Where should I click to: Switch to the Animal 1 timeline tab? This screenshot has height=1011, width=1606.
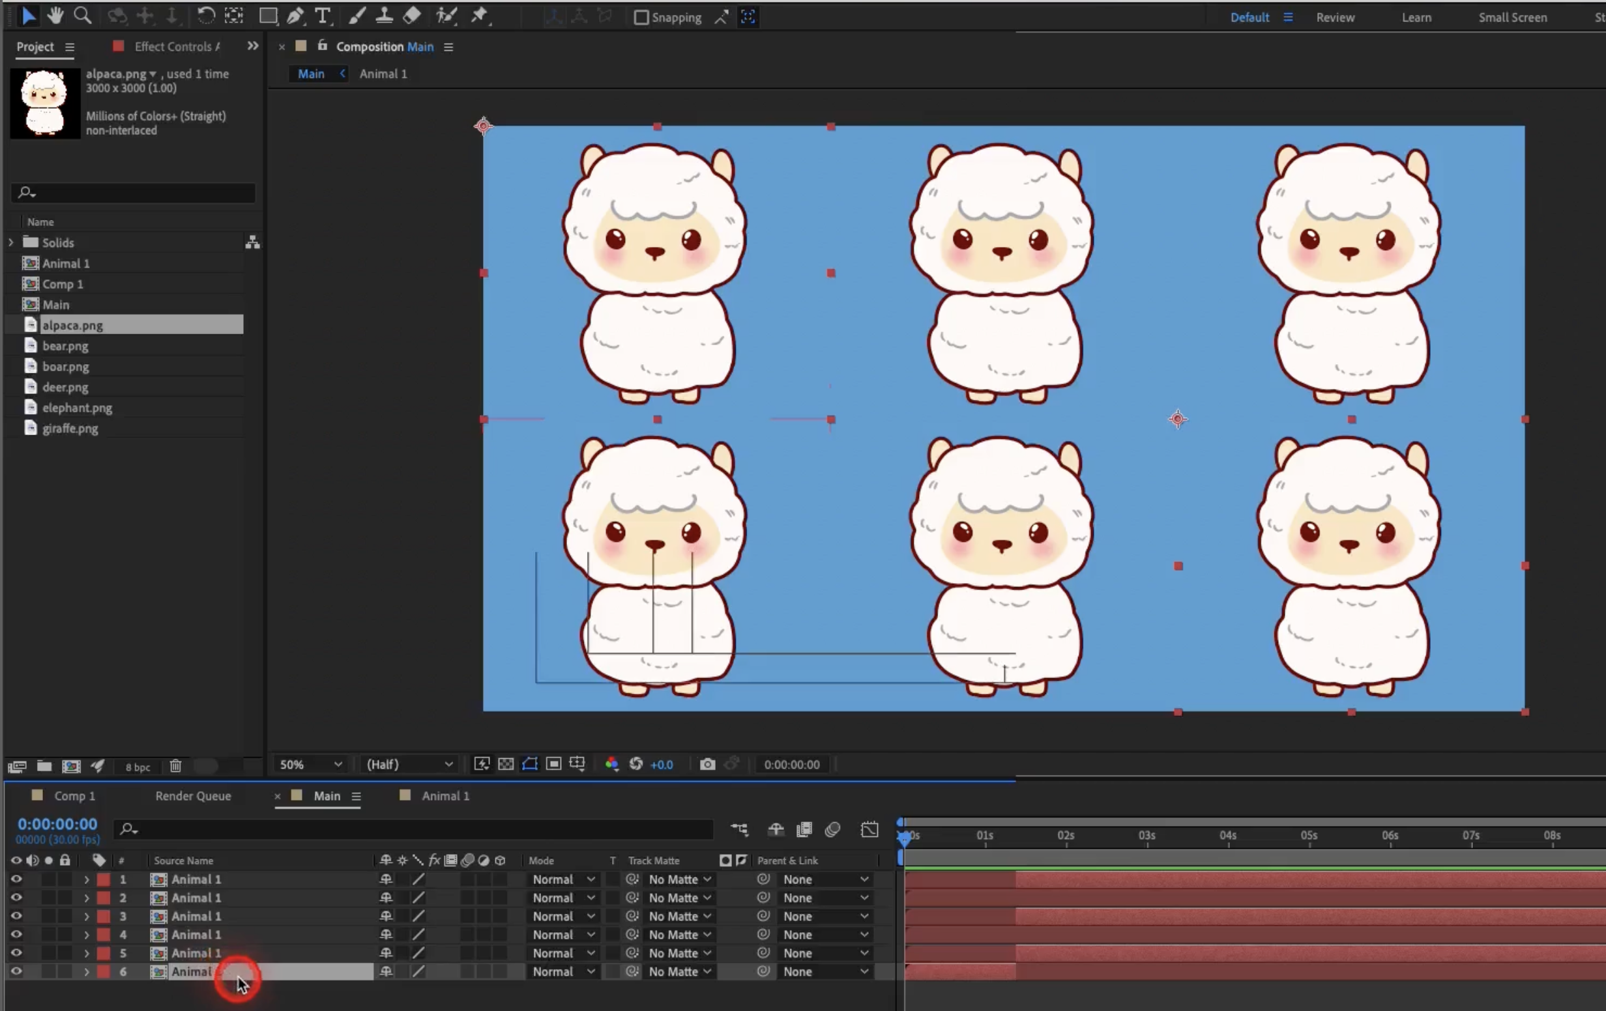coord(445,796)
